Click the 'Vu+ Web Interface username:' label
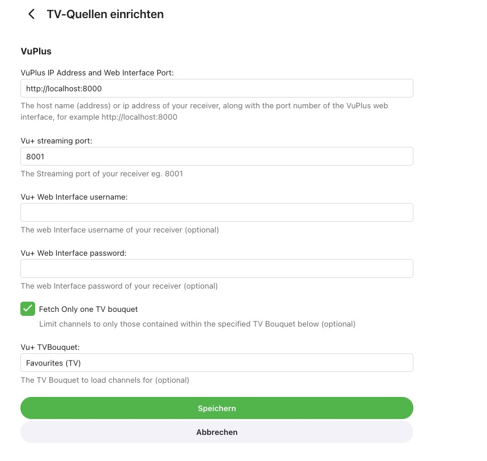This screenshot has width=487, height=461. (74, 197)
